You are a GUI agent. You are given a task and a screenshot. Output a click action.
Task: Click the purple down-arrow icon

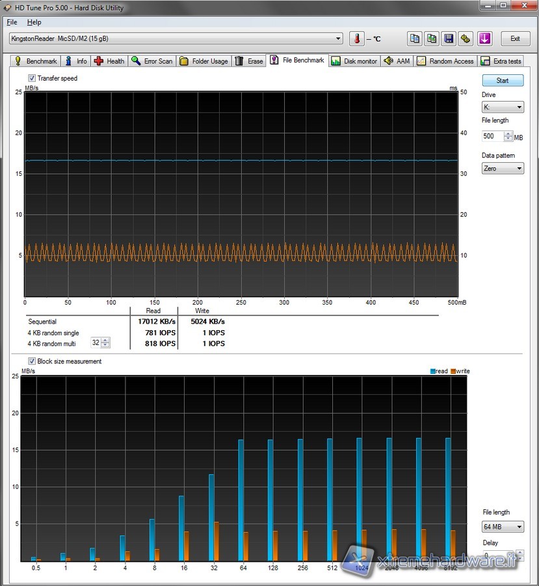485,38
